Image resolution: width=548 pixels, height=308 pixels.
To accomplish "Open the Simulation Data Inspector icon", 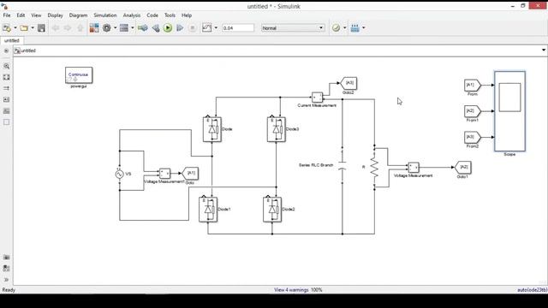I will click(x=207, y=28).
